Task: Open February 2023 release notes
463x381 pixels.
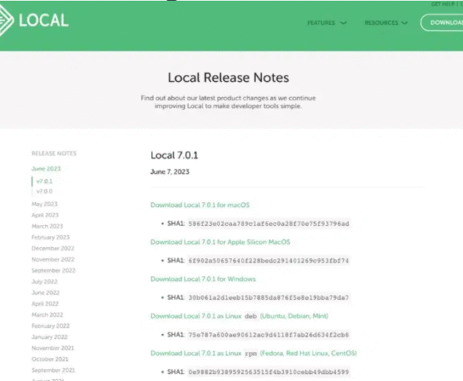Action: tap(51, 237)
